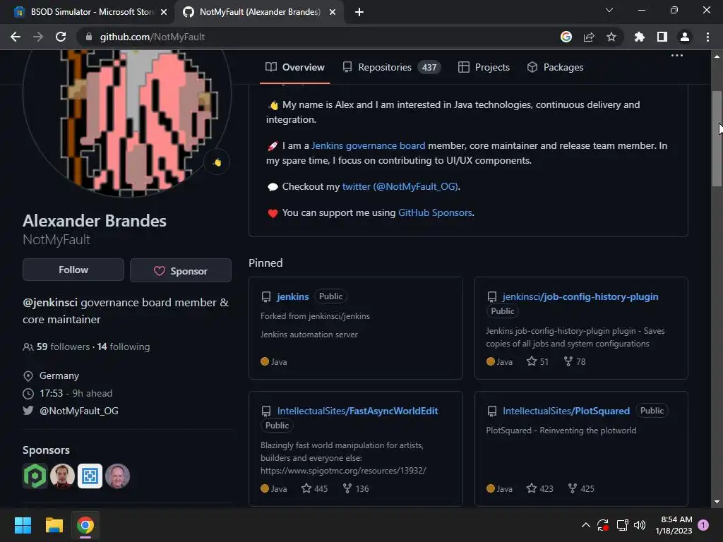Viewport: 723px width, 542px height.
Task: View 136 forks of FastAsyncWorldEdit
Action: tap(356, 488)
